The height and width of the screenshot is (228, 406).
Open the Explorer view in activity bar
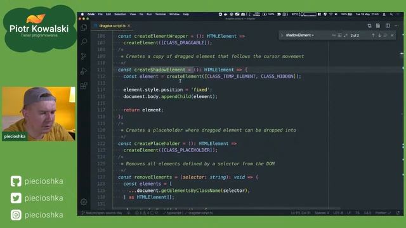click(84, 27)
